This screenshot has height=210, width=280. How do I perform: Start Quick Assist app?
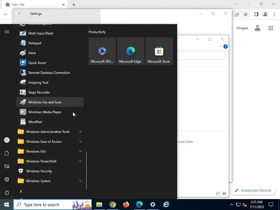point(50,63)
